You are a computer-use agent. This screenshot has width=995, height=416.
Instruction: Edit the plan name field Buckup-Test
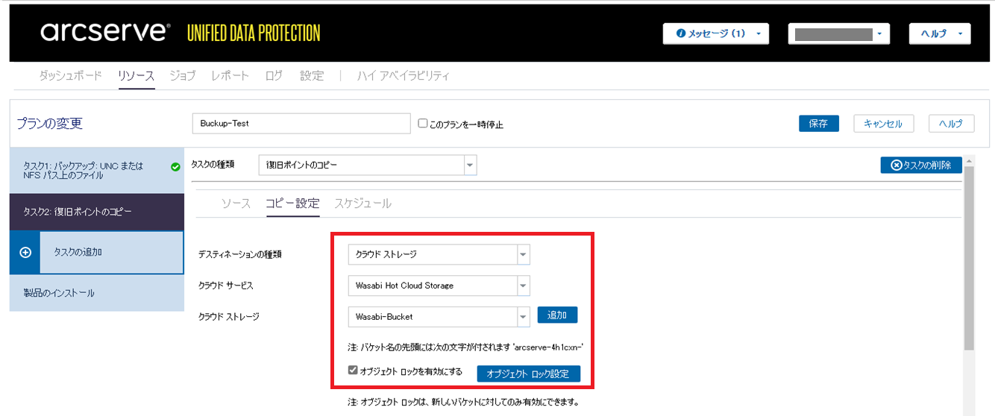pyautogui.click(x=301, y=124)
